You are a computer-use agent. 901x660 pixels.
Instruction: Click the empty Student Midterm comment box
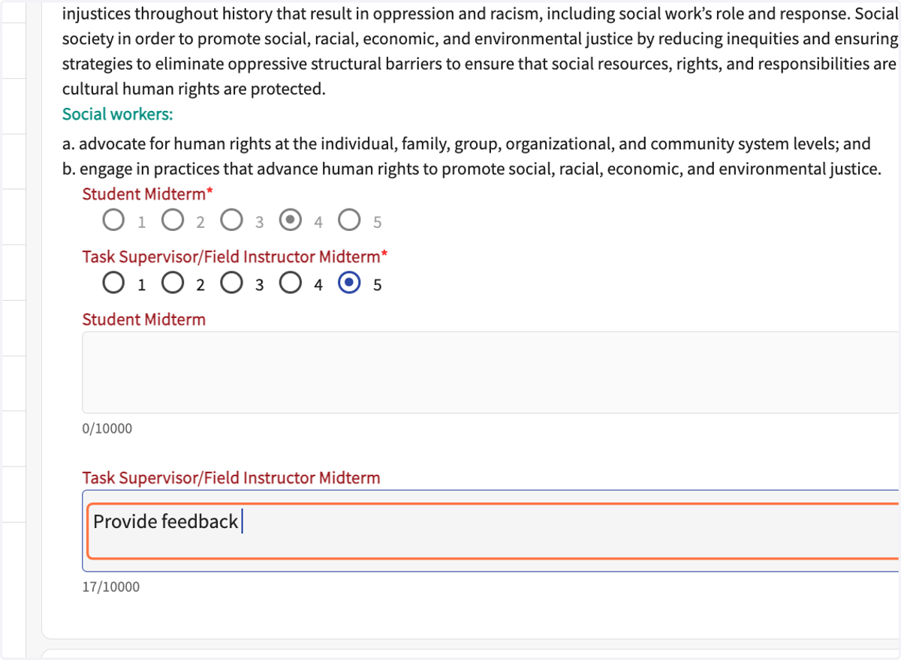click(x=491, y=372)
